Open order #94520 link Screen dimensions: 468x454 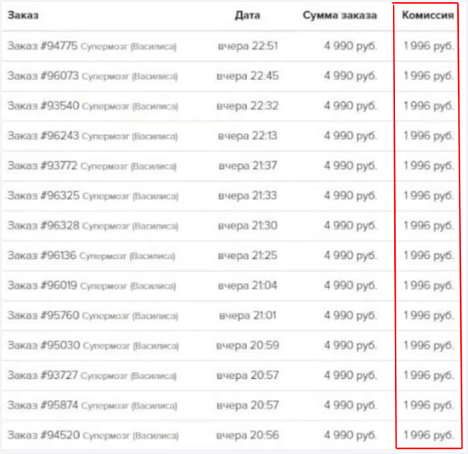[43, 435]
